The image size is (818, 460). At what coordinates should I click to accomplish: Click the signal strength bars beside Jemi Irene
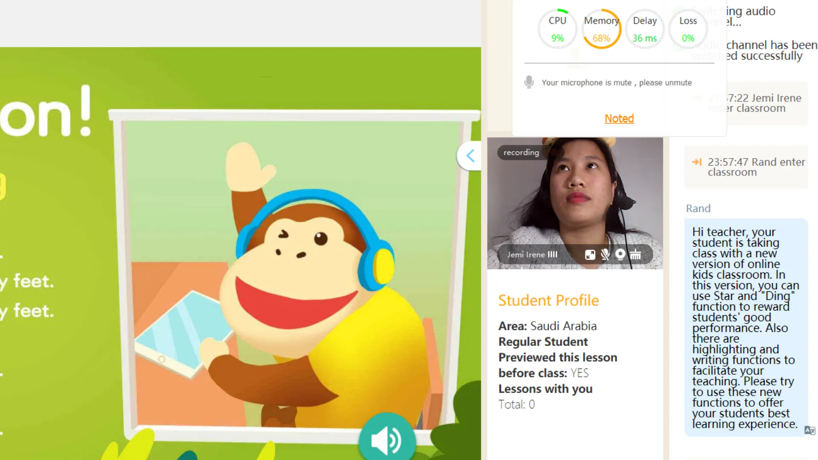(x=553, y=254)
